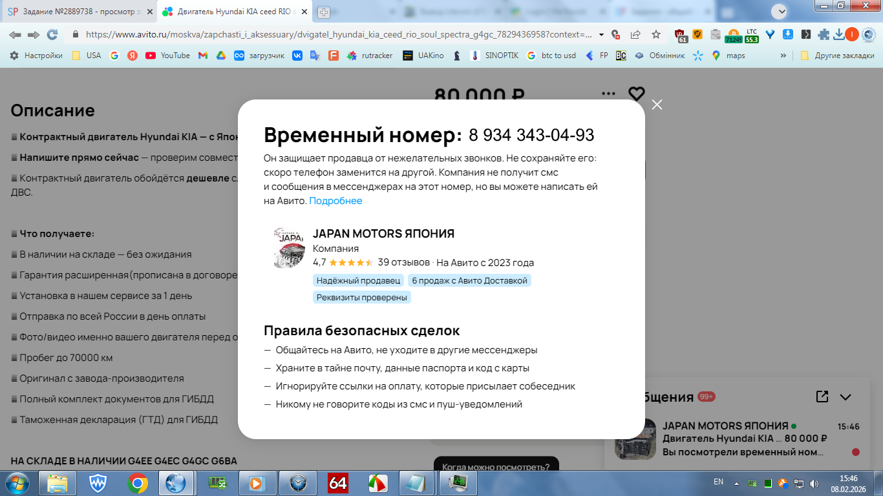The image size is (883, 496).
Task: Select the phone number 8 934 343-04-93
Action: [x=531, y=135]
